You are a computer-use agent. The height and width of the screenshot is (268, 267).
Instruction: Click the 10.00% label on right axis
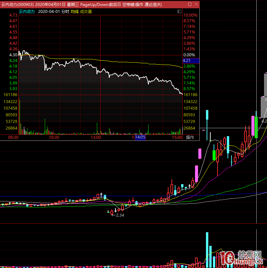click(x=190, y=15)
